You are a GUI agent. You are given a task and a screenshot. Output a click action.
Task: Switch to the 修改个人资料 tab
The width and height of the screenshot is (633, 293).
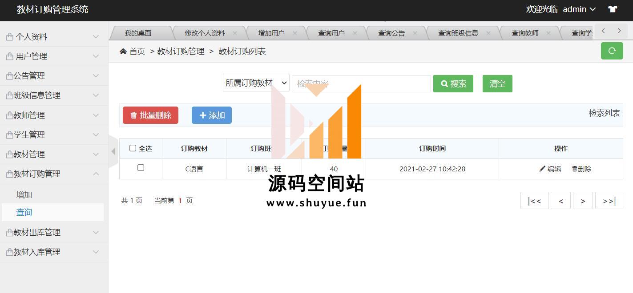pos(205,33)
